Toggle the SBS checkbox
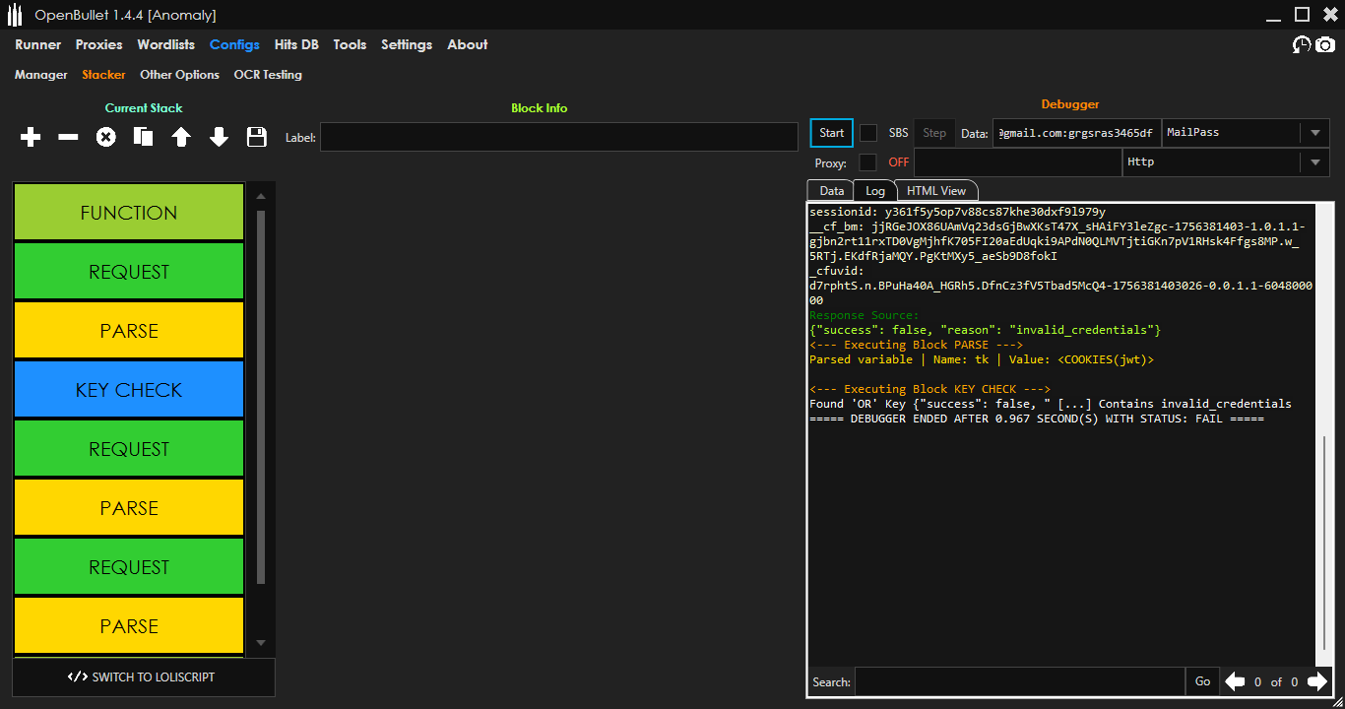Image resolution: width=1345 pixels, height=709 pixels. (x=868, y=133)
